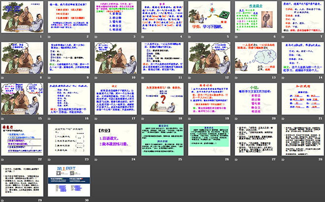Screen dimensions: 325x202
Task: Click animation star icon under slide 22
Action: click(x=2, y=160)
